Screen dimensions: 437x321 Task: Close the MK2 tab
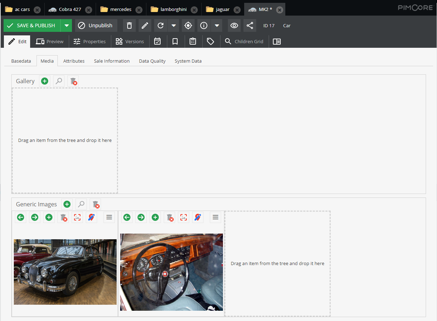click(280, 10)
